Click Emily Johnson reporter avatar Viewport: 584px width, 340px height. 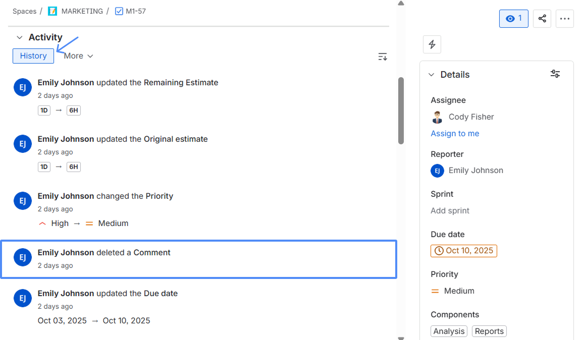click(437, 171)
